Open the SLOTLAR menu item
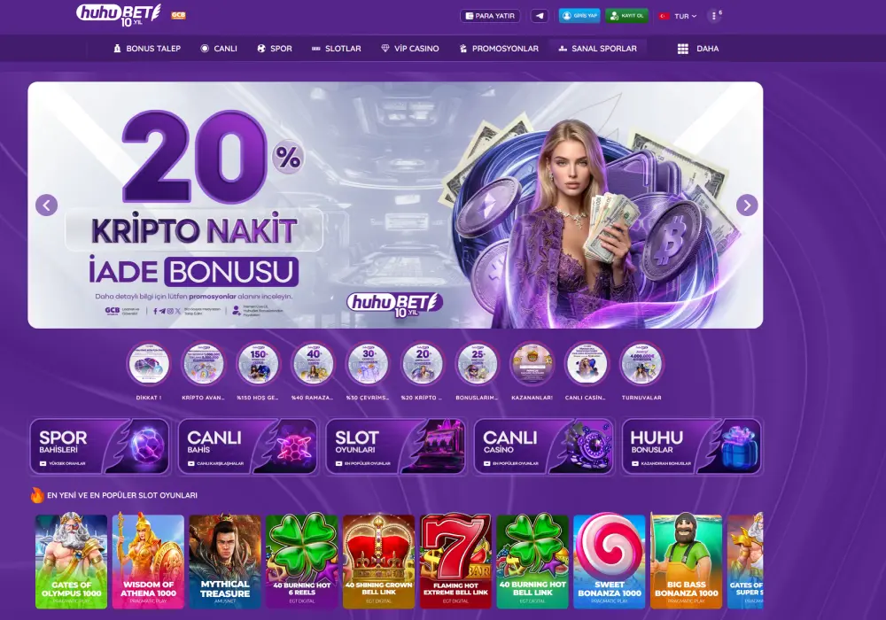Viewport: 886px width, 620px height. click(x=336, y=49)
